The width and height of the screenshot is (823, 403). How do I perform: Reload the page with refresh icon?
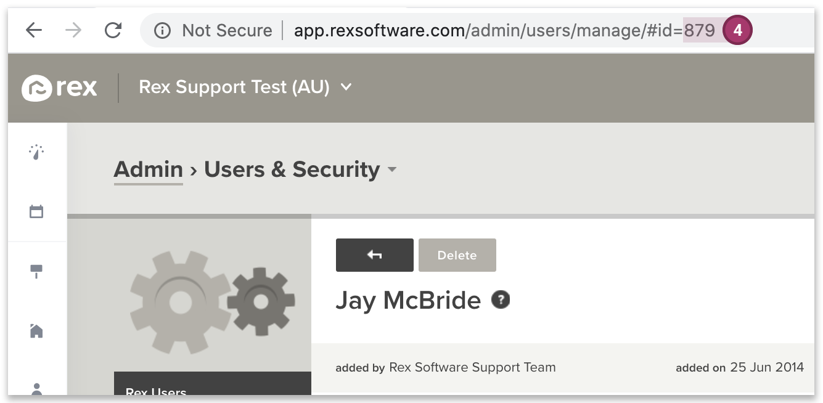(113, 30)
